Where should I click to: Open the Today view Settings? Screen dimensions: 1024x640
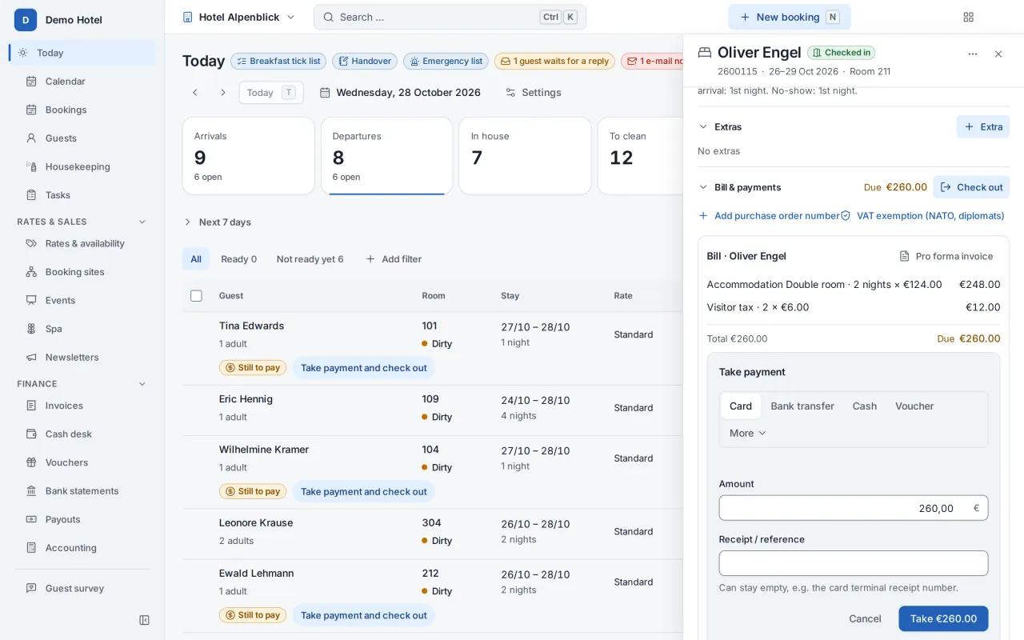(x=534, y=93)
